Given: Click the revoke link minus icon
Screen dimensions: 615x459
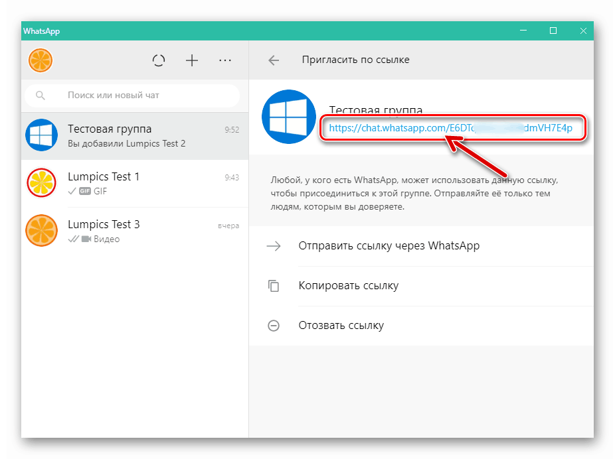Looking at the screenshot, I should (274, 326).
